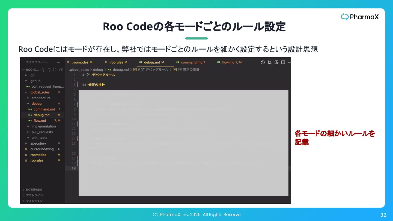Click the subtitle about モードごとのルール
The height and width of the screenshot is (221, 393).
pos(168,49)
